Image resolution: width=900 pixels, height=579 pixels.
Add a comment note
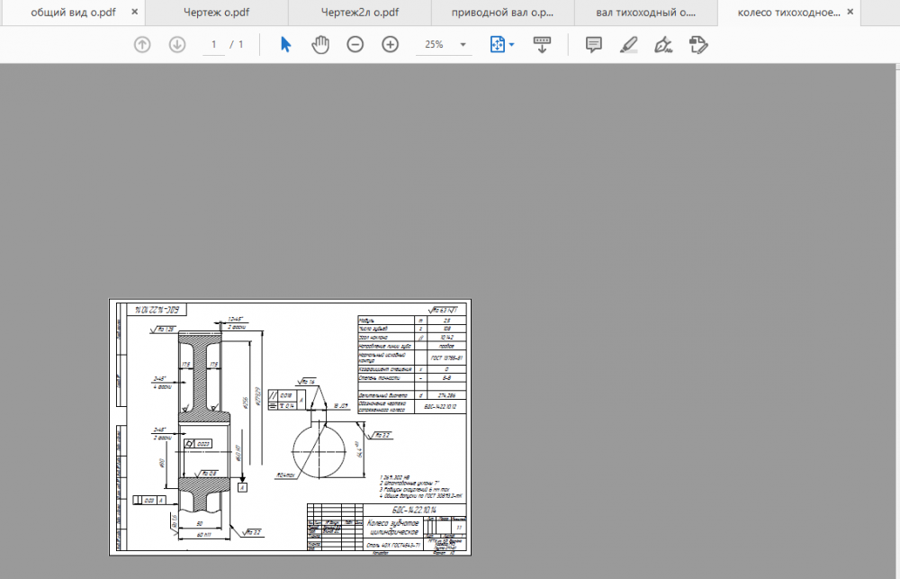click(593, 45)
